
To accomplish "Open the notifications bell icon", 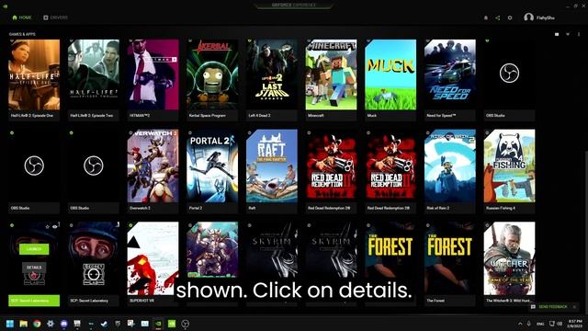I will point(486,17).
